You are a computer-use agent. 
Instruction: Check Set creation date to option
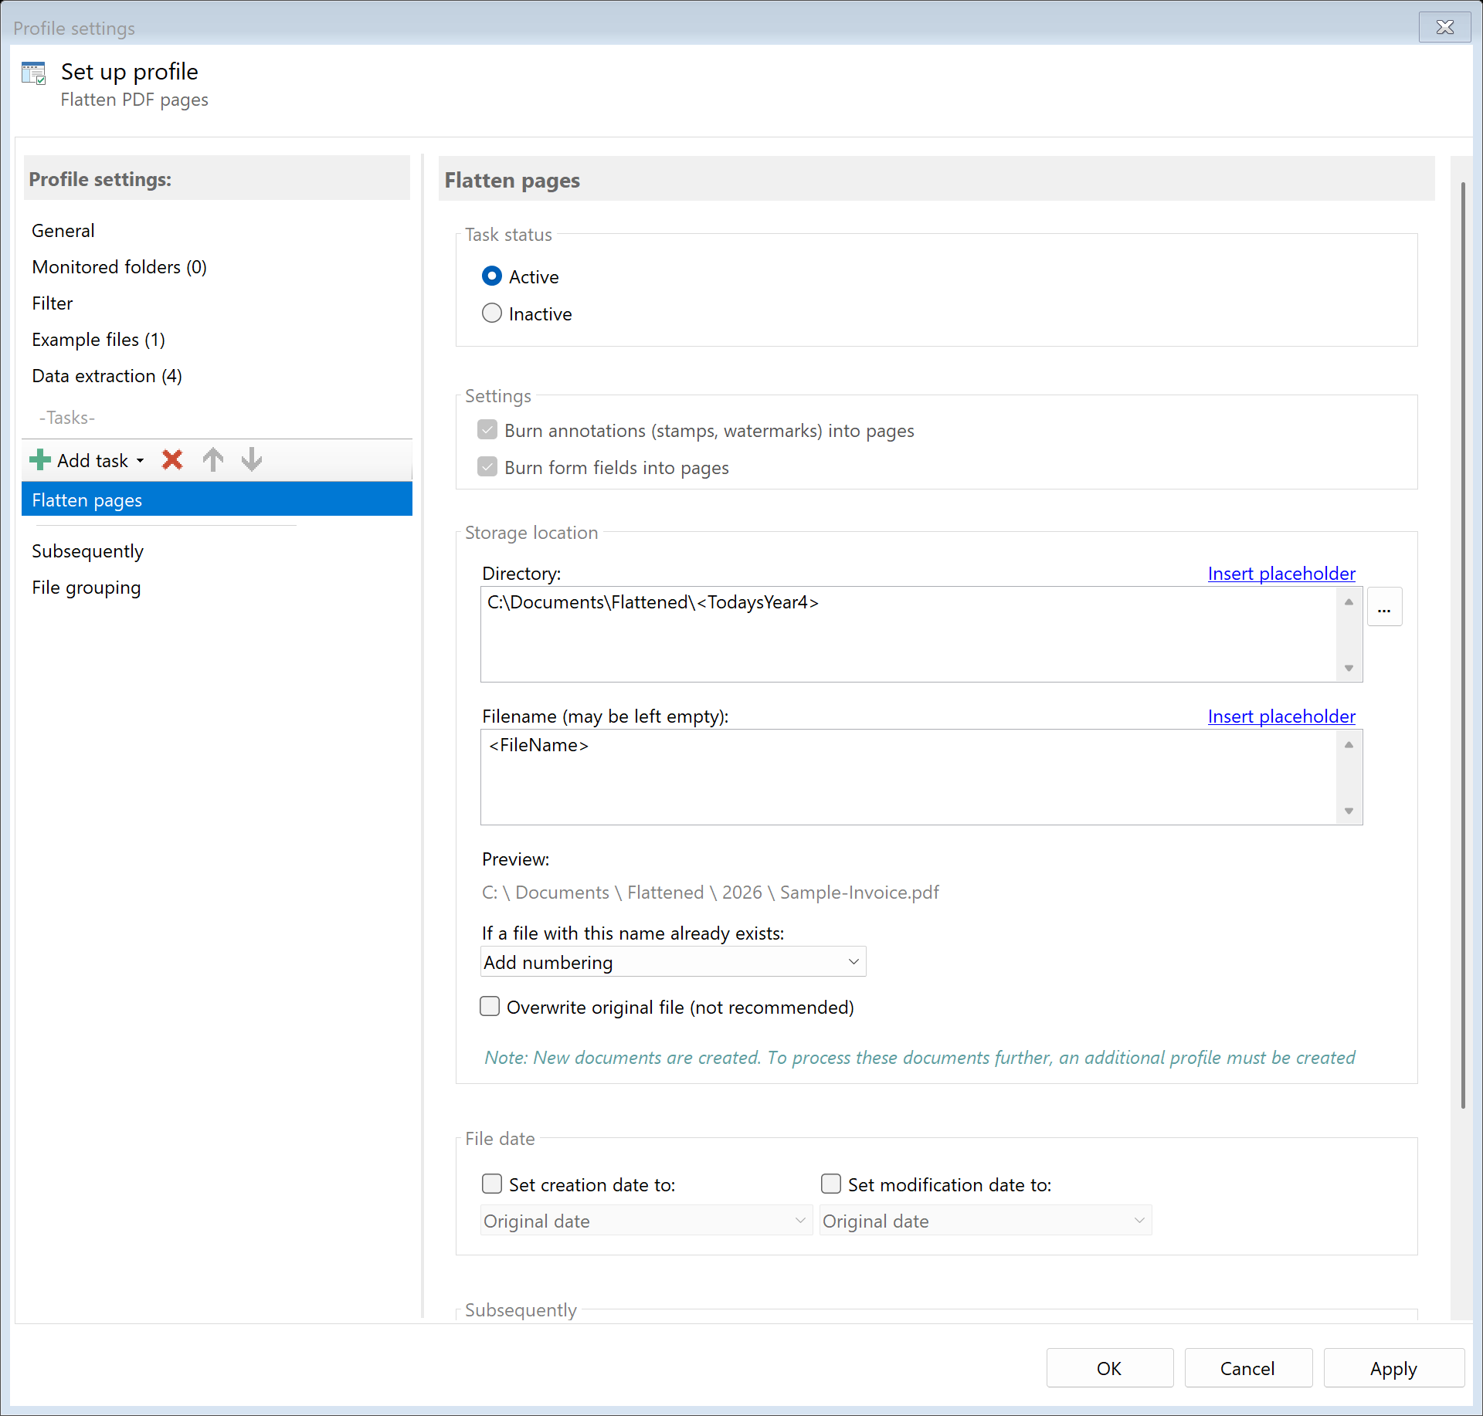(x=492, y=1184)
